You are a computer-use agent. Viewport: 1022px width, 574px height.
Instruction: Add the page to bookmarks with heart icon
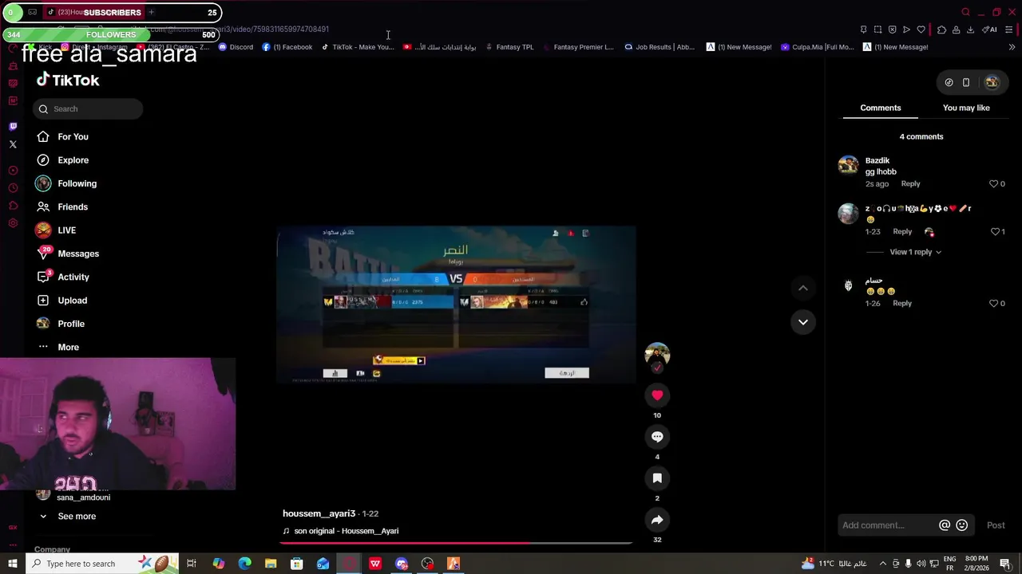[x=921, y=29]
